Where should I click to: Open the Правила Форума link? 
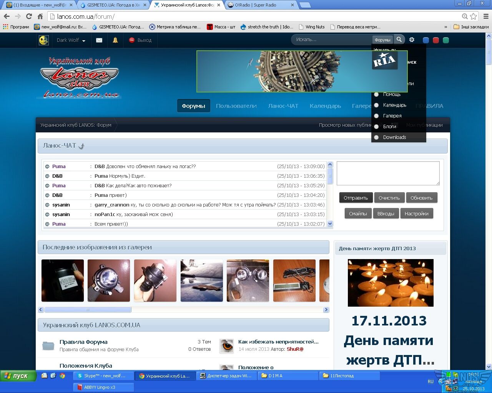point(83,342)
